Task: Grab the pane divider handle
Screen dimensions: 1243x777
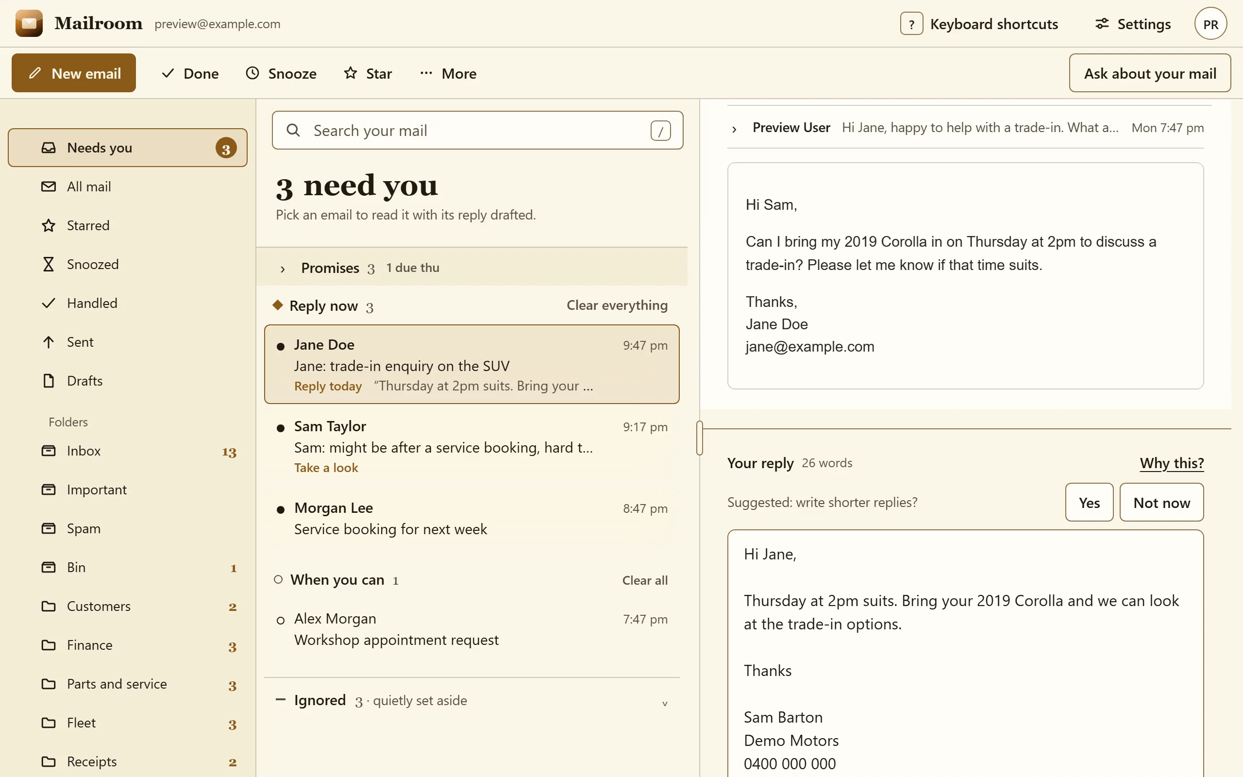Action: 700,438
